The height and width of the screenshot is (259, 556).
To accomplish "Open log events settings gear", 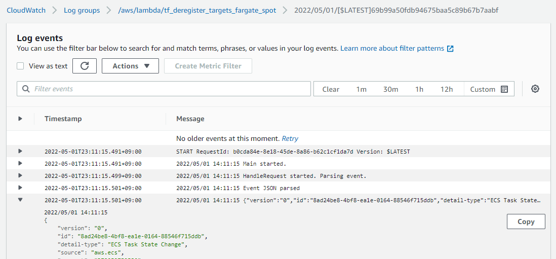I will pos(535,89).
